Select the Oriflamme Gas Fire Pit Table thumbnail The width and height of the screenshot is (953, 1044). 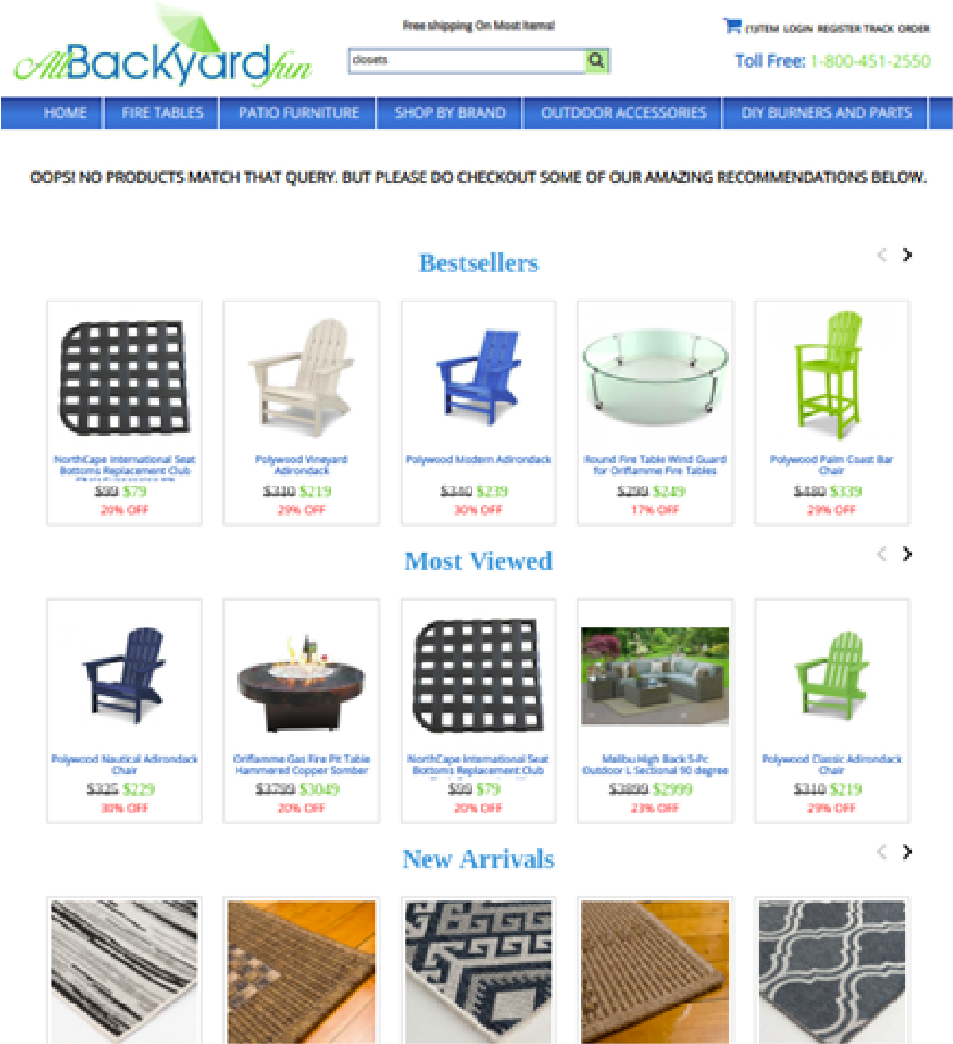tap(302, 682)
